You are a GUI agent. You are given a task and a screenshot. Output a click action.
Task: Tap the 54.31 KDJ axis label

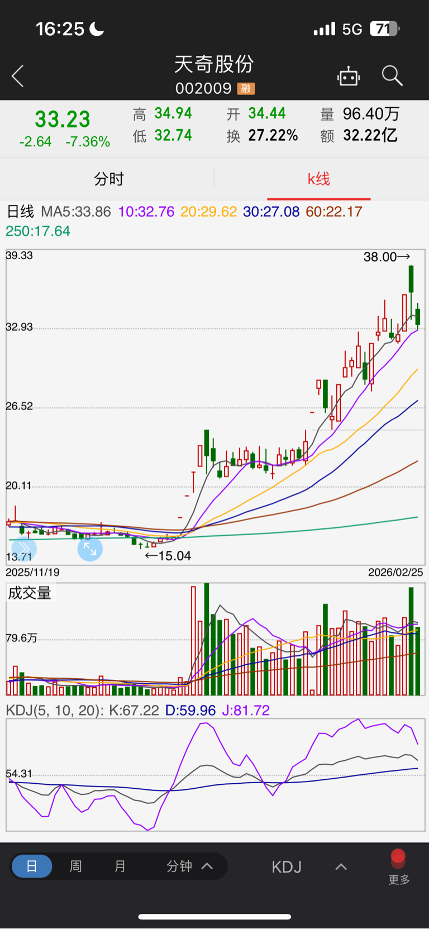[19, 774]
